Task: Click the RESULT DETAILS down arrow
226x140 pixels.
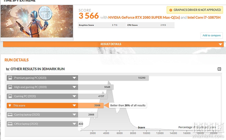Action: [x=220, y=44]
